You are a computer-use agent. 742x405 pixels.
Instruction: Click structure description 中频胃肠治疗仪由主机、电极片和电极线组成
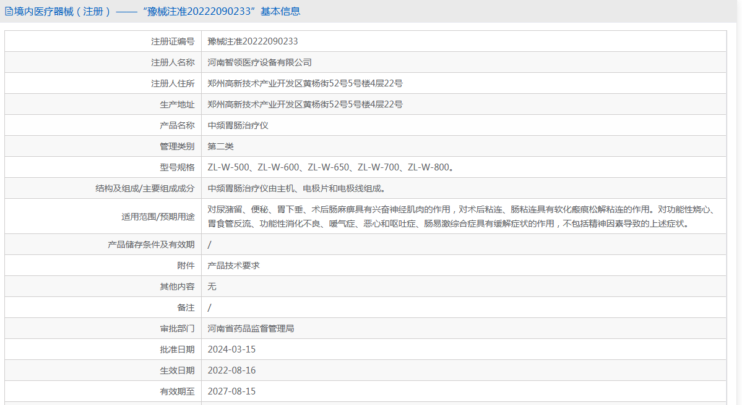(x=297, y=188)
